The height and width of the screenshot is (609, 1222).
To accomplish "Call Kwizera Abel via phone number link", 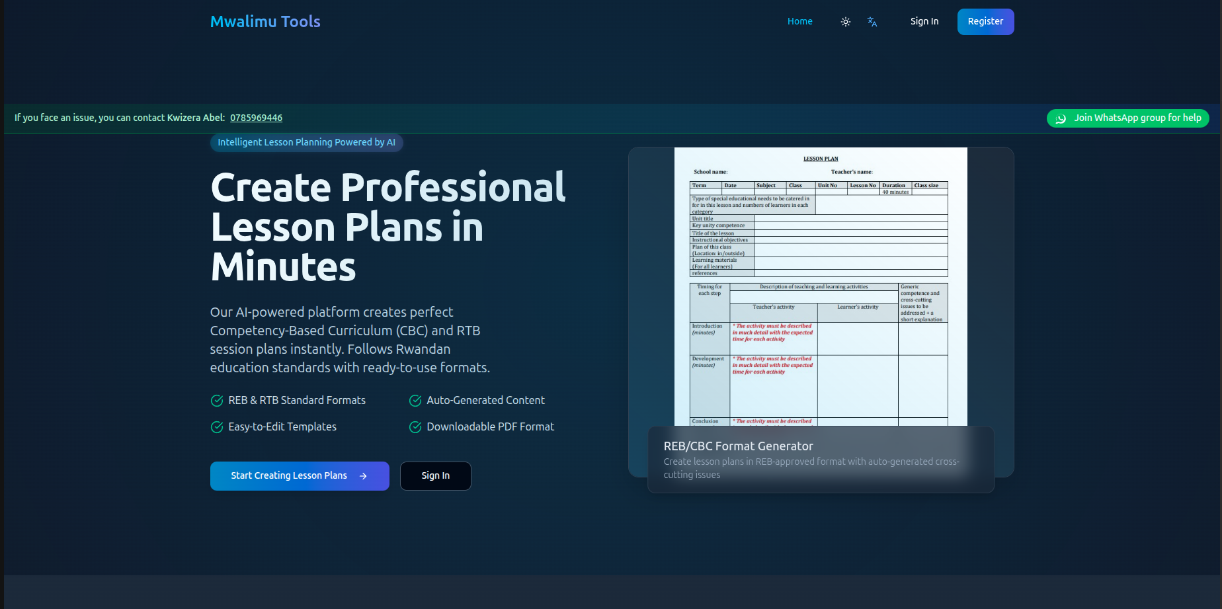I will coord(256,118).
